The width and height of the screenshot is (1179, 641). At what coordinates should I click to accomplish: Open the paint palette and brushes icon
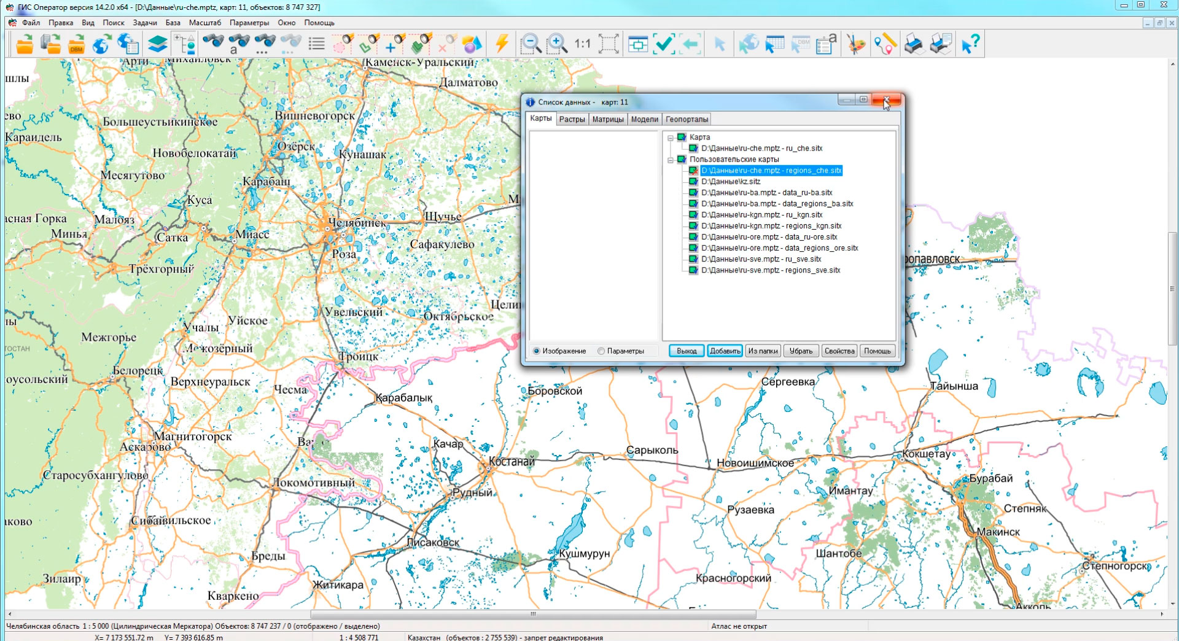coord(855,44)
